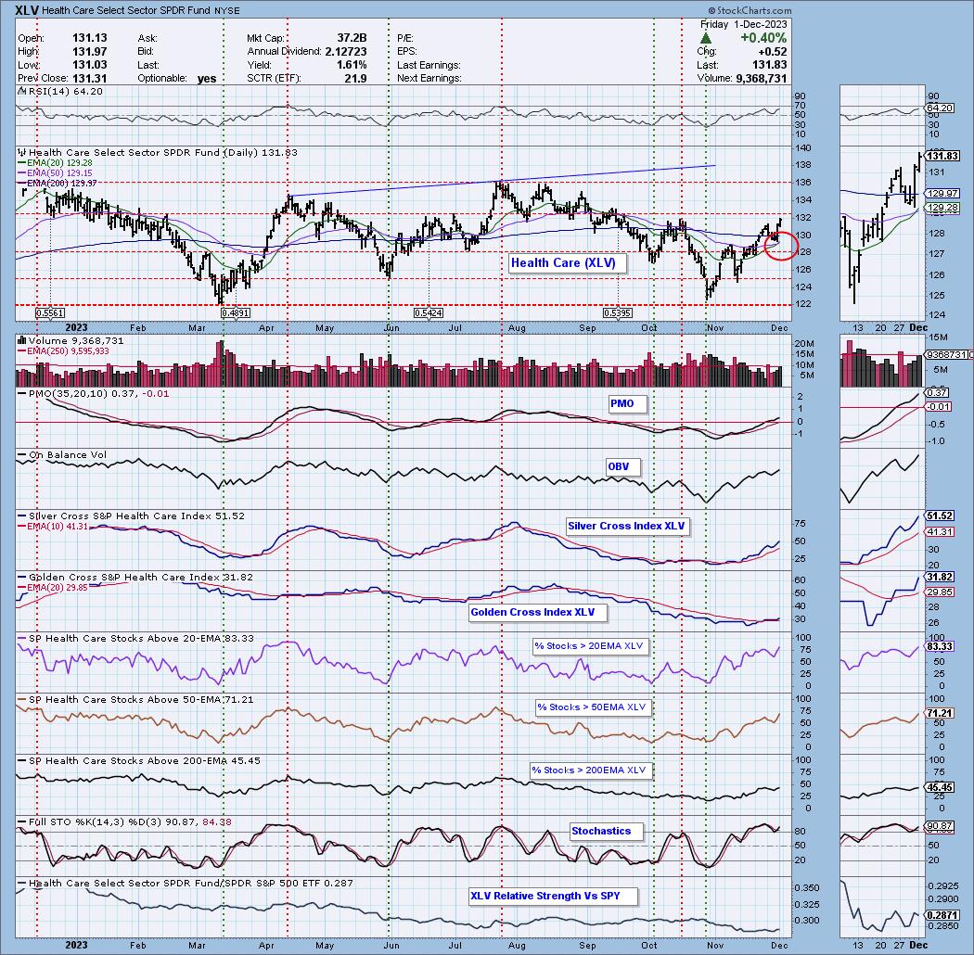The image size is (974, 955).
Task: Click the date Friday 1-Dec-2023
Action: click(x=743, y=24)
